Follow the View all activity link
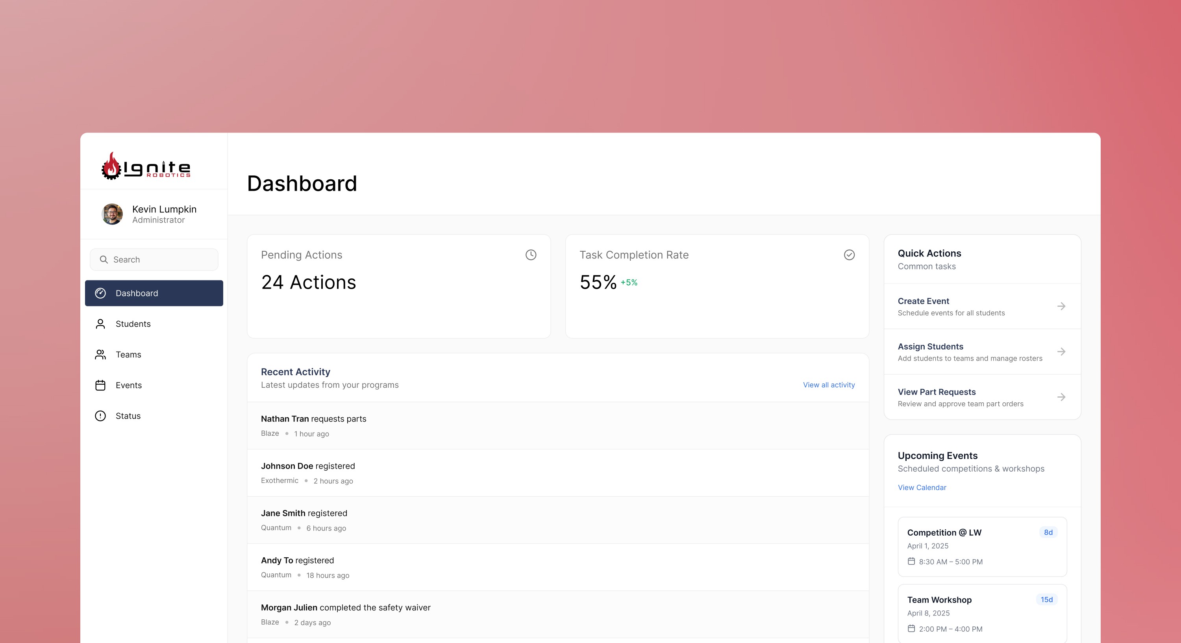1181x643 pixels. [x=829, y=385]
